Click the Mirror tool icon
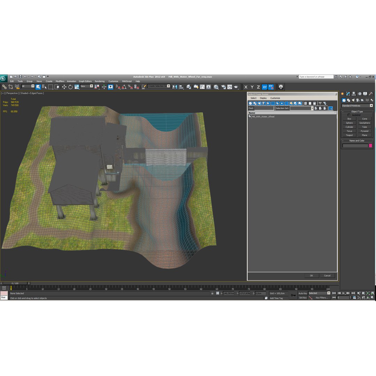 coord(175,87)
